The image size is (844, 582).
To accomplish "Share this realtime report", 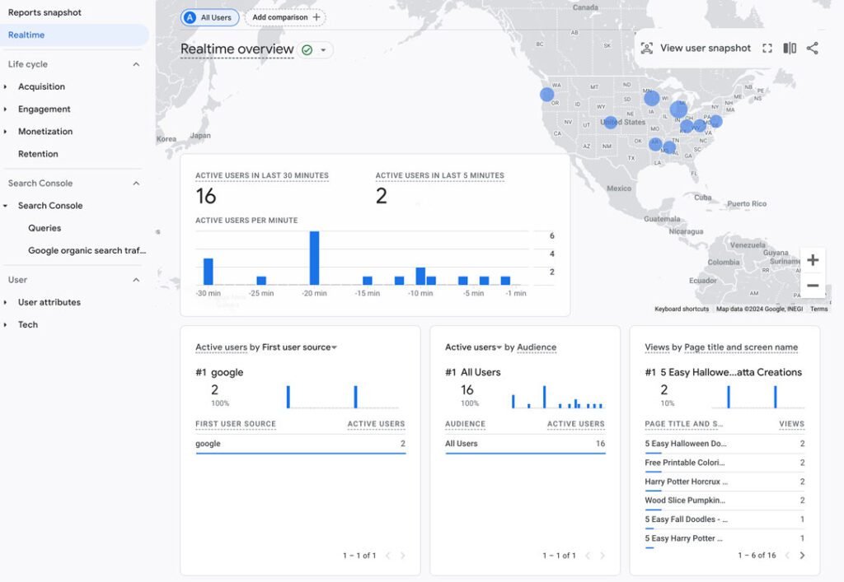I will tap(812, 49).
